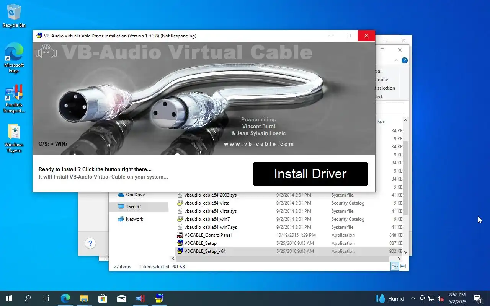Image resolution: width=490 pixels, height=306 pixels.
Task: Open the notification Action Center
Action: click(478, 299)
